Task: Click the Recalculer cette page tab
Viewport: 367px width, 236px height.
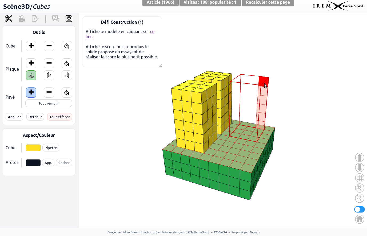Action: pyautogui.click(x=268, y=3)
